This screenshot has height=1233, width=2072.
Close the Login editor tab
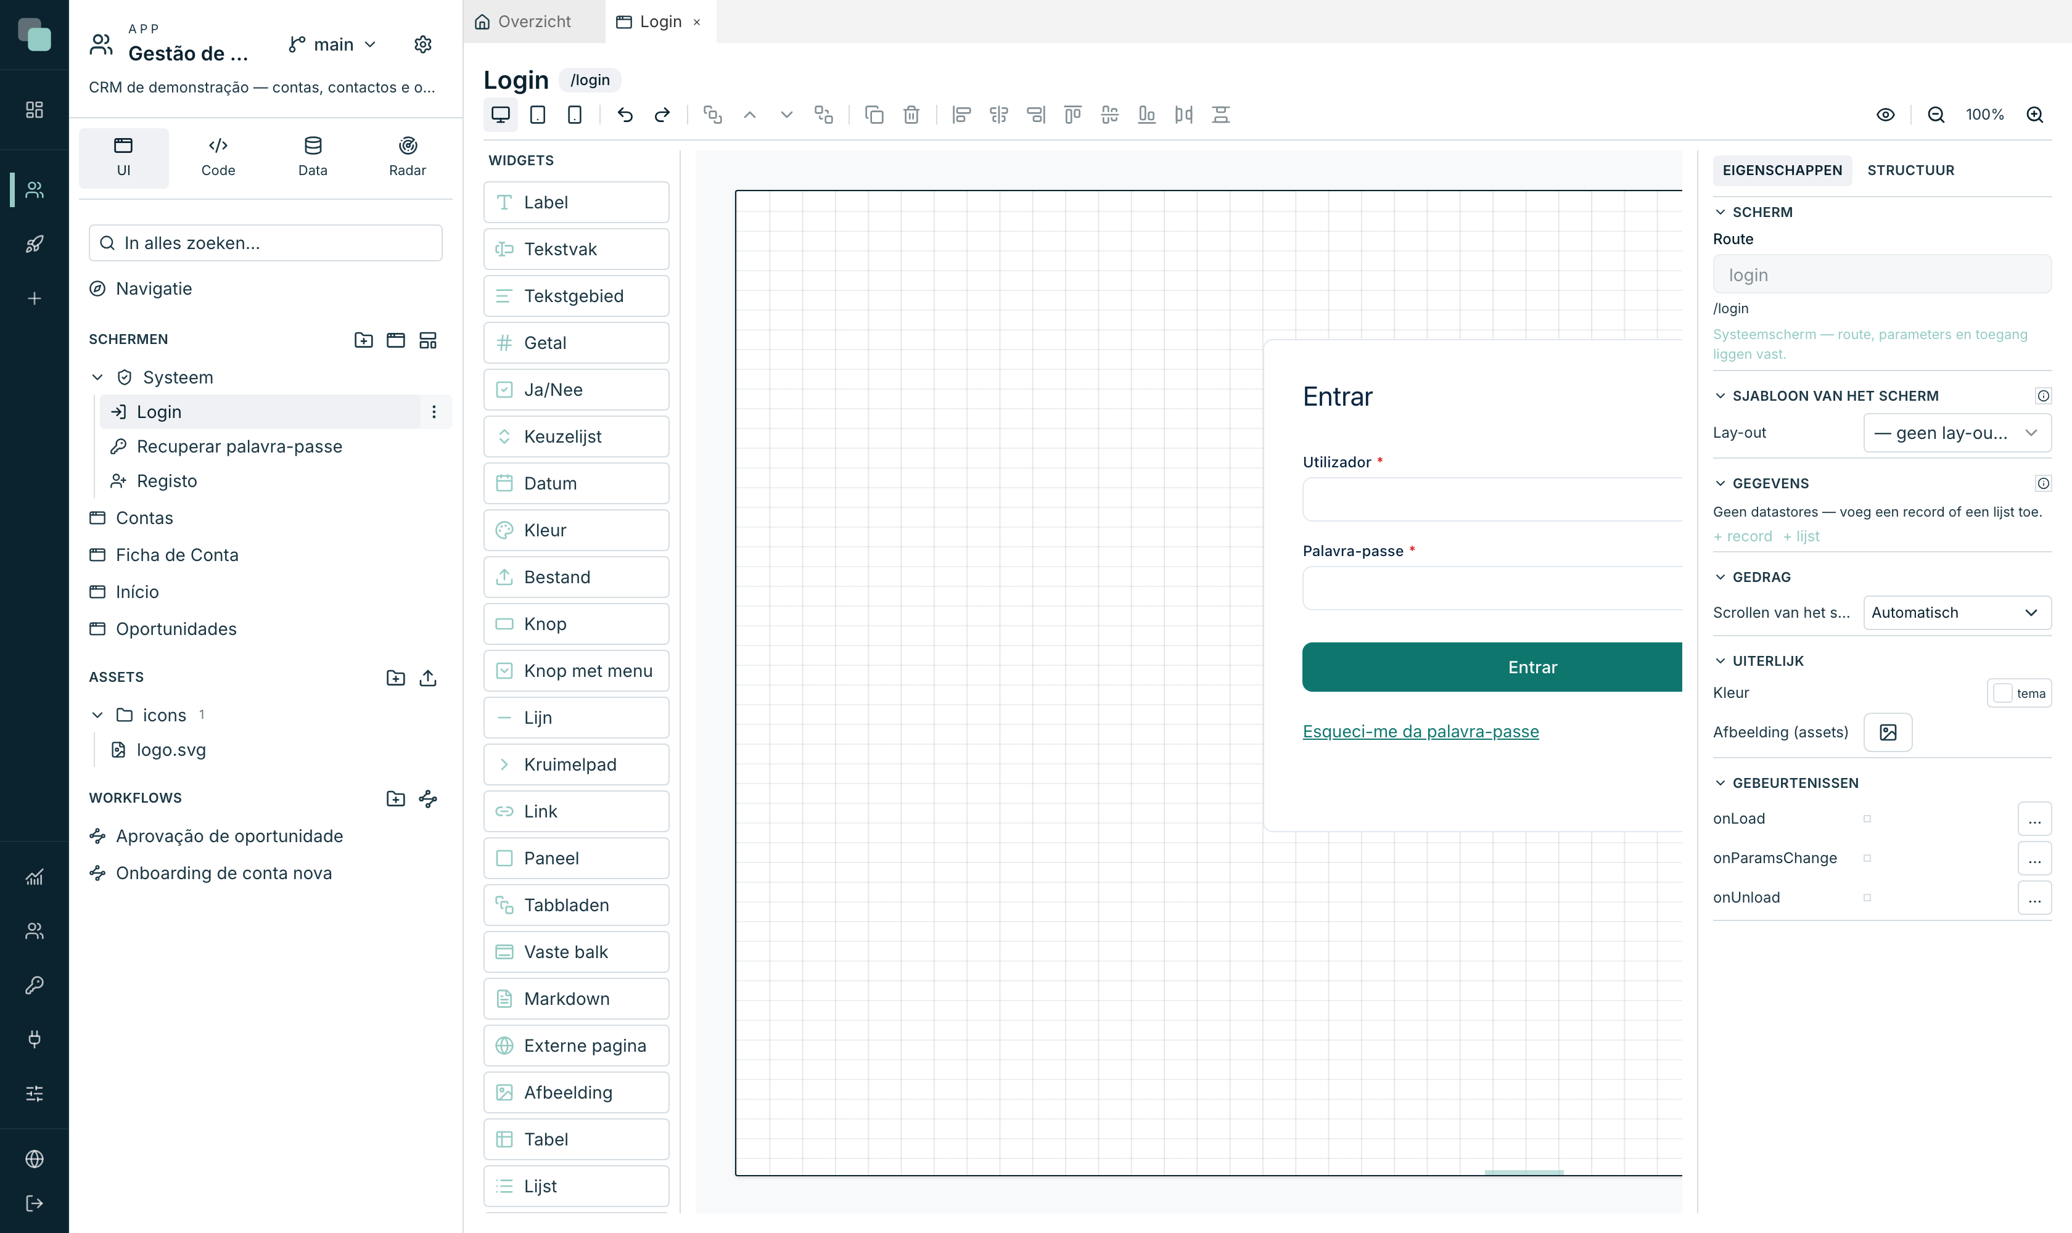696,22
